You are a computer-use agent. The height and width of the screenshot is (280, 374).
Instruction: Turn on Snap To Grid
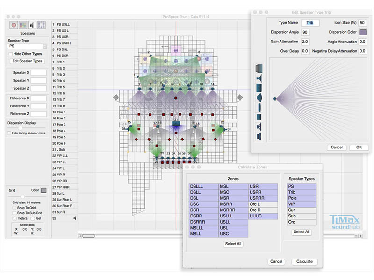pyautogui.click(x=14, y=207)
